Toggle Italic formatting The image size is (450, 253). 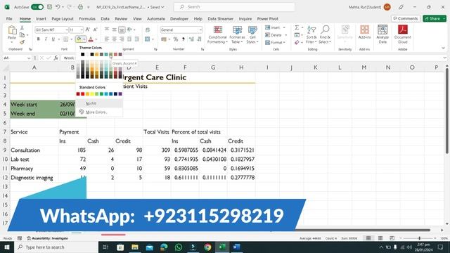46,39
